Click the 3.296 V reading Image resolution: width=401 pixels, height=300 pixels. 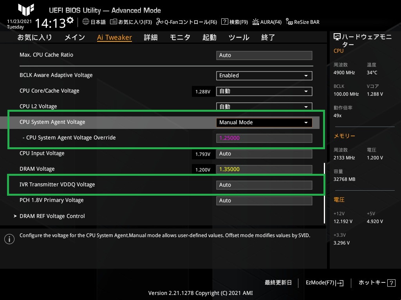[x=341, y=243]
